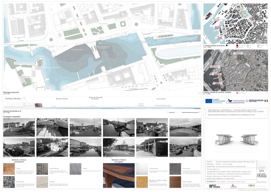Open the first photo in Campagna Fotografica
This screenshot has height=192, width=271.
pyautogui.click(x=19, y=127)
